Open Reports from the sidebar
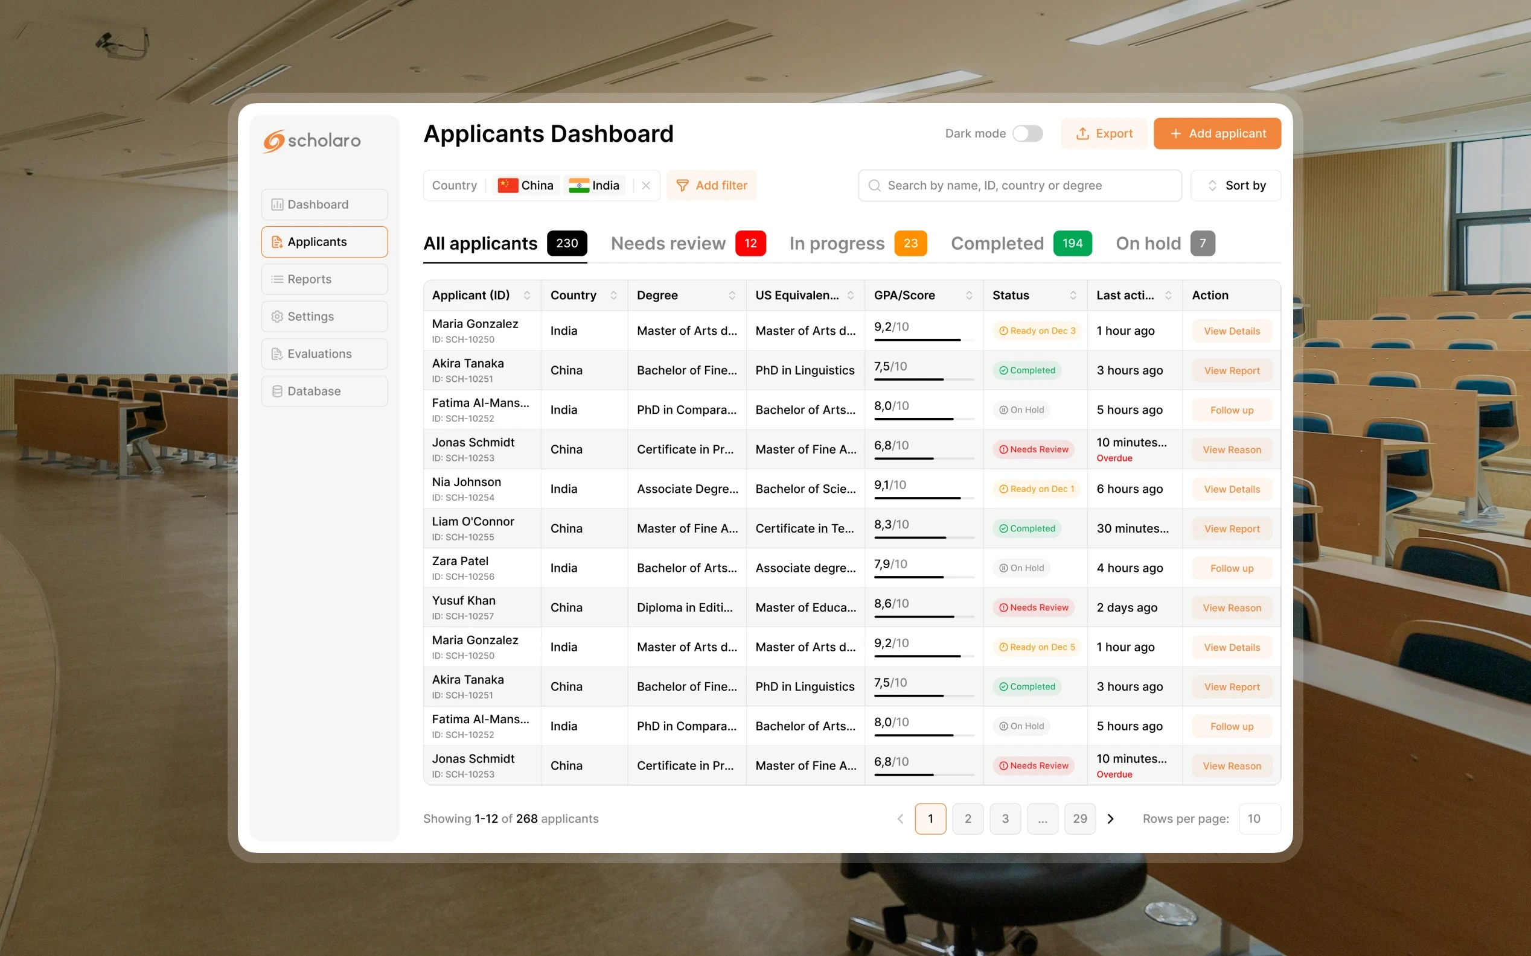Screen dimensions: 1531x956 coord(324,279)
